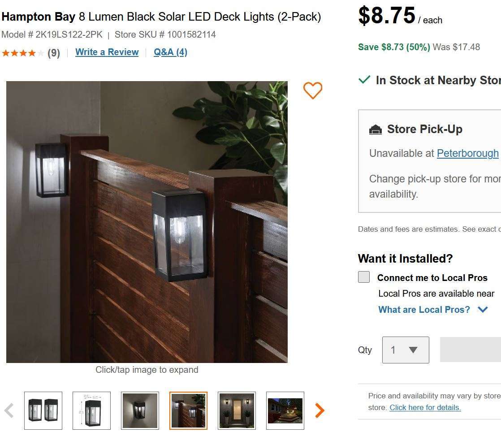Select the fence lights thumbnail
Screen dimensions: 501x432
[188, 410]
